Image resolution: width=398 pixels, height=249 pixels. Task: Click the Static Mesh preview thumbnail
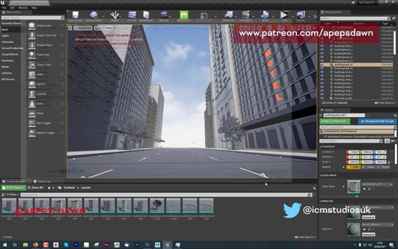[x=354, y=187]
